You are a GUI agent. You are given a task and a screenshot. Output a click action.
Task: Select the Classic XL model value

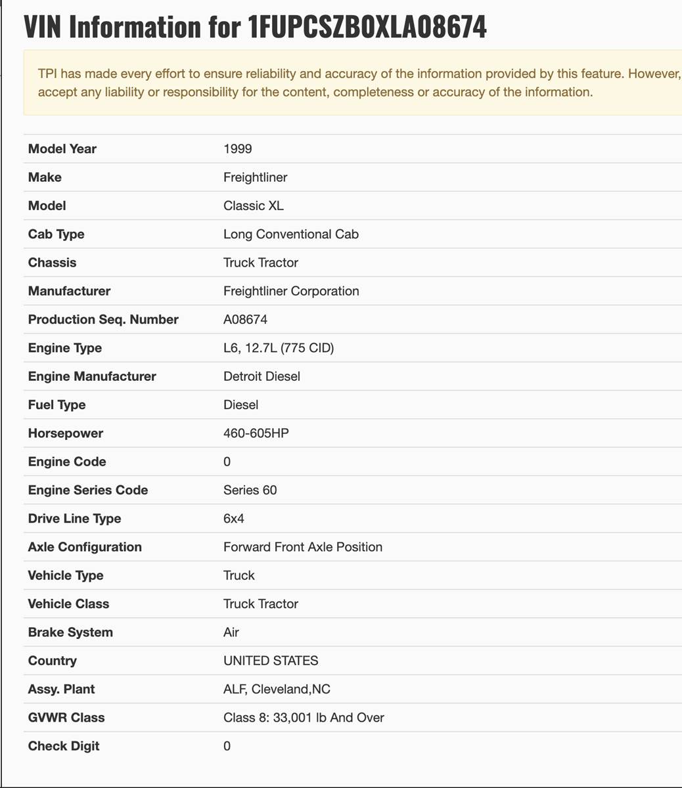point(254,206)
